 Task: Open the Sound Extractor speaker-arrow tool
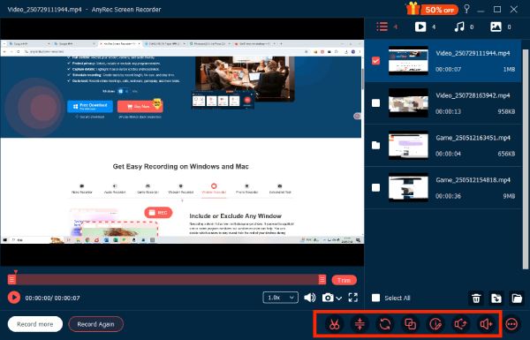click(x=461, y=324)
